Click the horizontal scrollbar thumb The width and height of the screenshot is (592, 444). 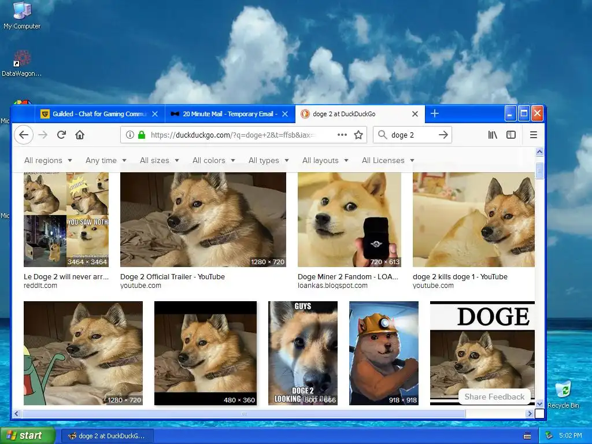pyautogui.click(x=243, y=414)
